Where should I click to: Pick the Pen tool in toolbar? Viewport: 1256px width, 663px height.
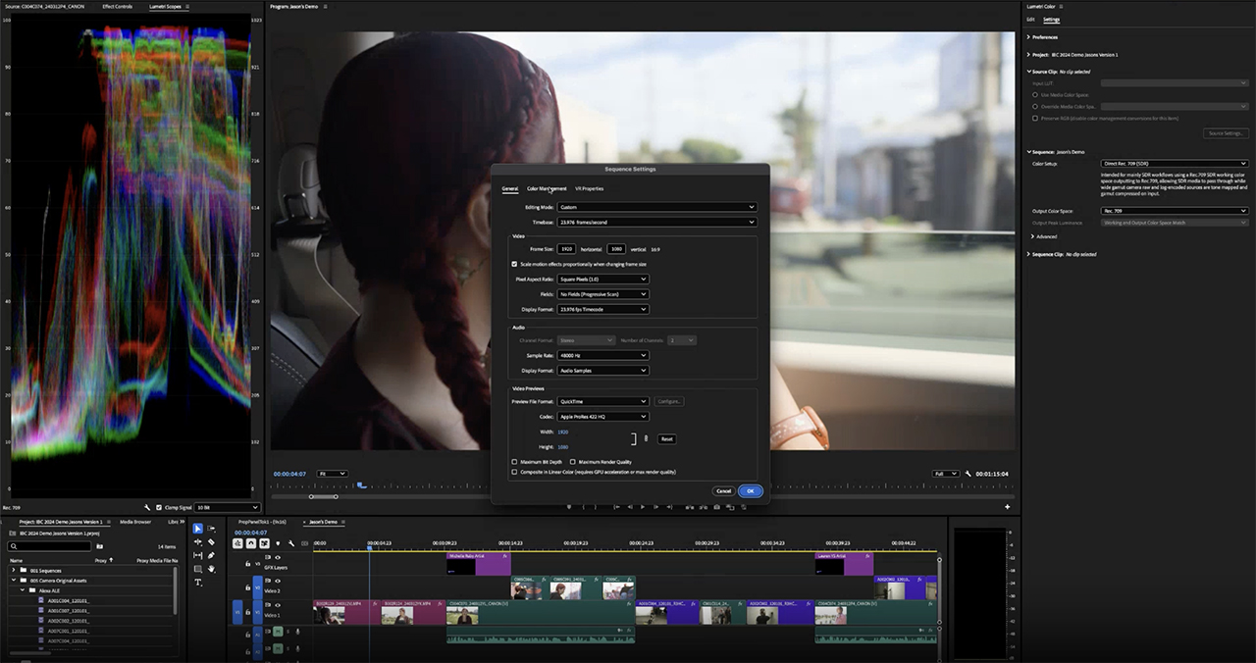point(211,556)
